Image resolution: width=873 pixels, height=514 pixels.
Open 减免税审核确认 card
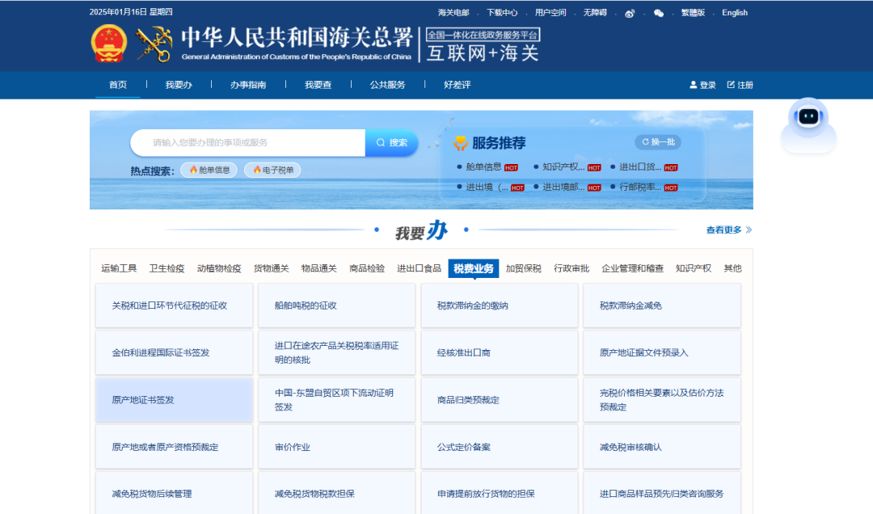click(x=662, y=447)
